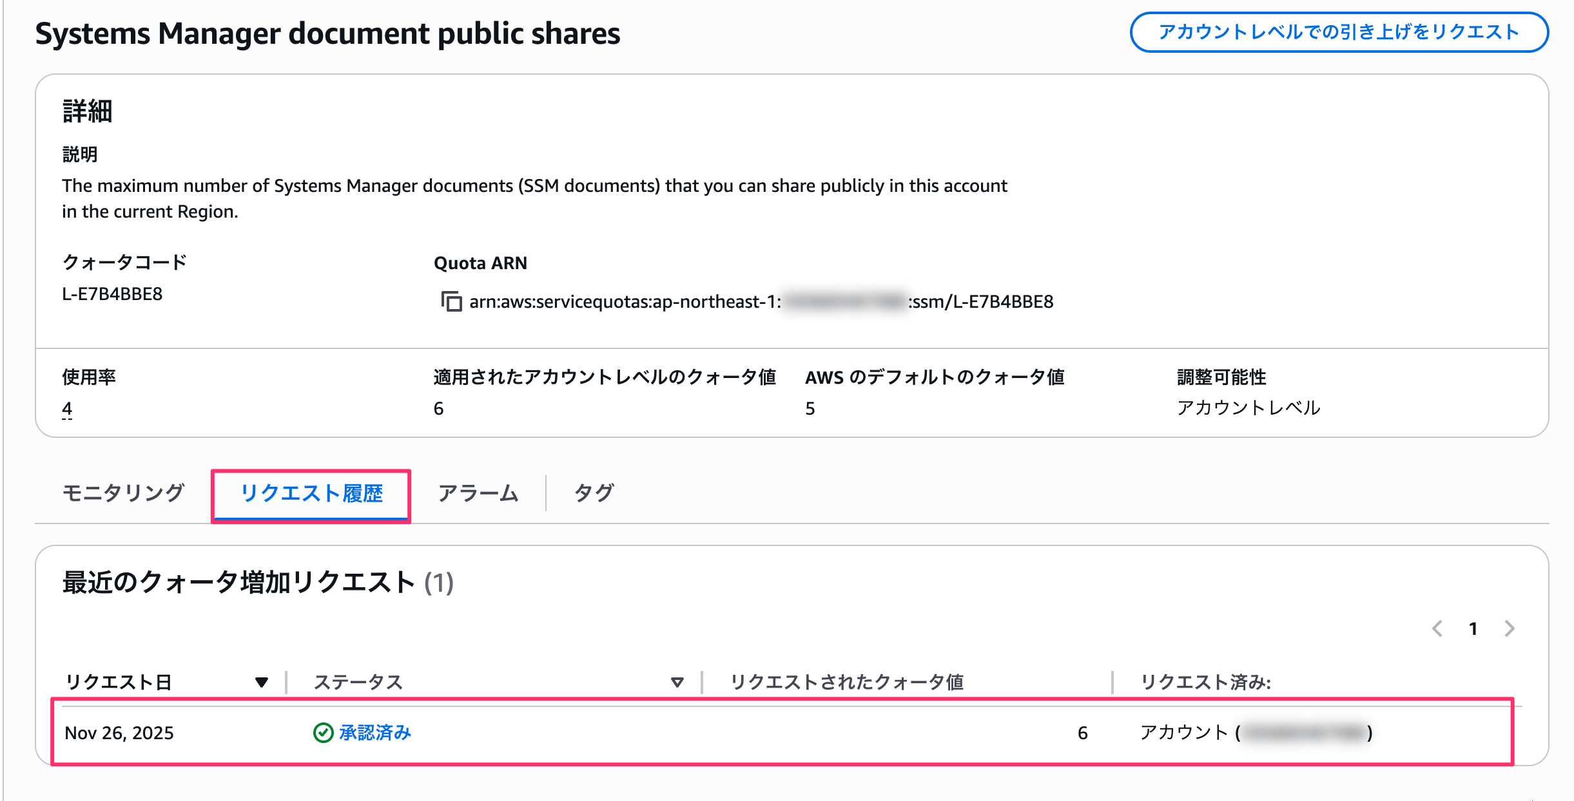
Task: Click the リクエスト済み column header
Action: [1205, 683]
